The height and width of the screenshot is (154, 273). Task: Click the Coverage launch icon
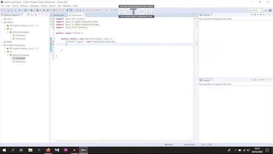pos(32,10)
